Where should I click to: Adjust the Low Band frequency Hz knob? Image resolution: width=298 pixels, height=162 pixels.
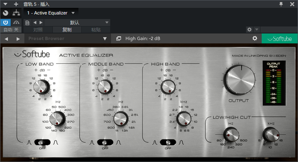[57, 119]
